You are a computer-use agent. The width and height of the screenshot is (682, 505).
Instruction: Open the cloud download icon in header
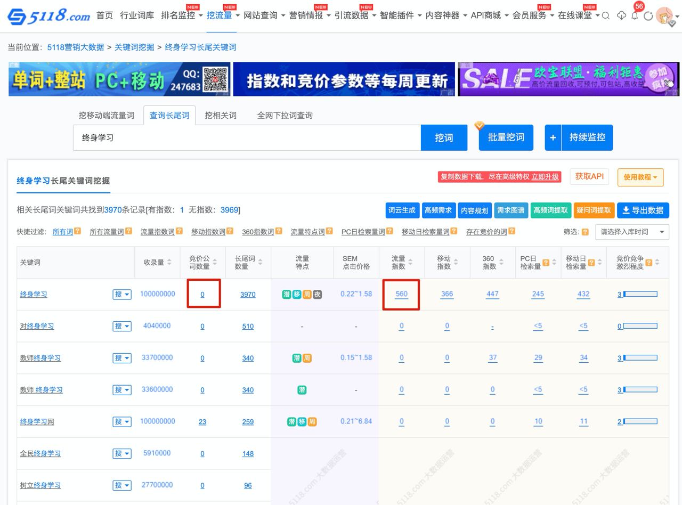point(621,16)
